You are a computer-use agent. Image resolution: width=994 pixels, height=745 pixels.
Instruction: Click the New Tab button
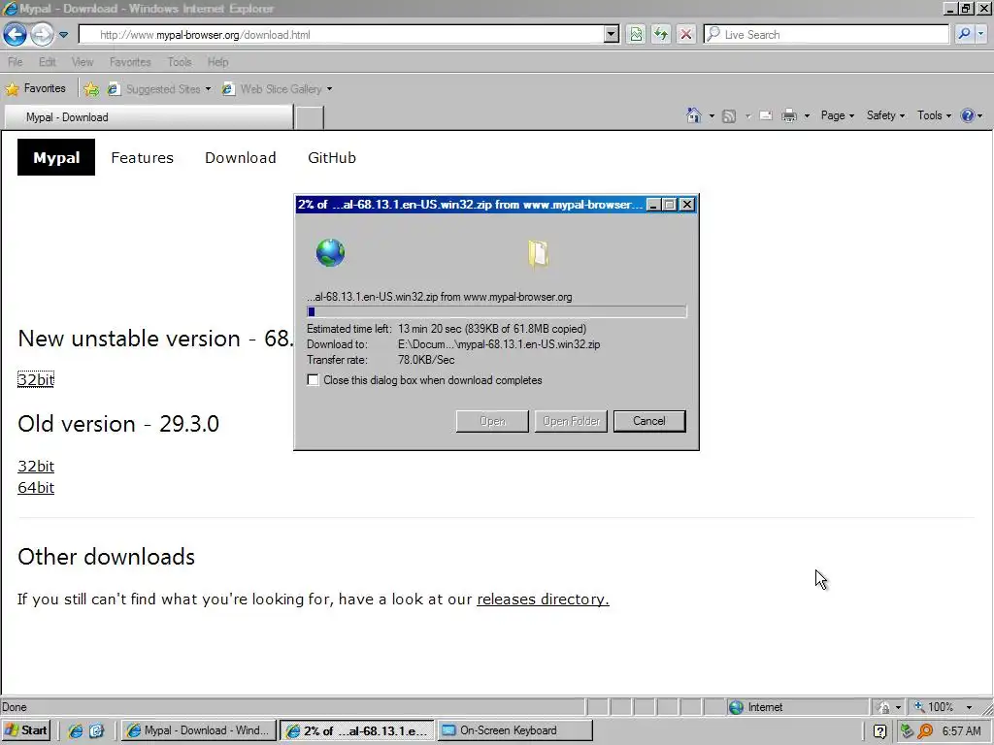310,117
